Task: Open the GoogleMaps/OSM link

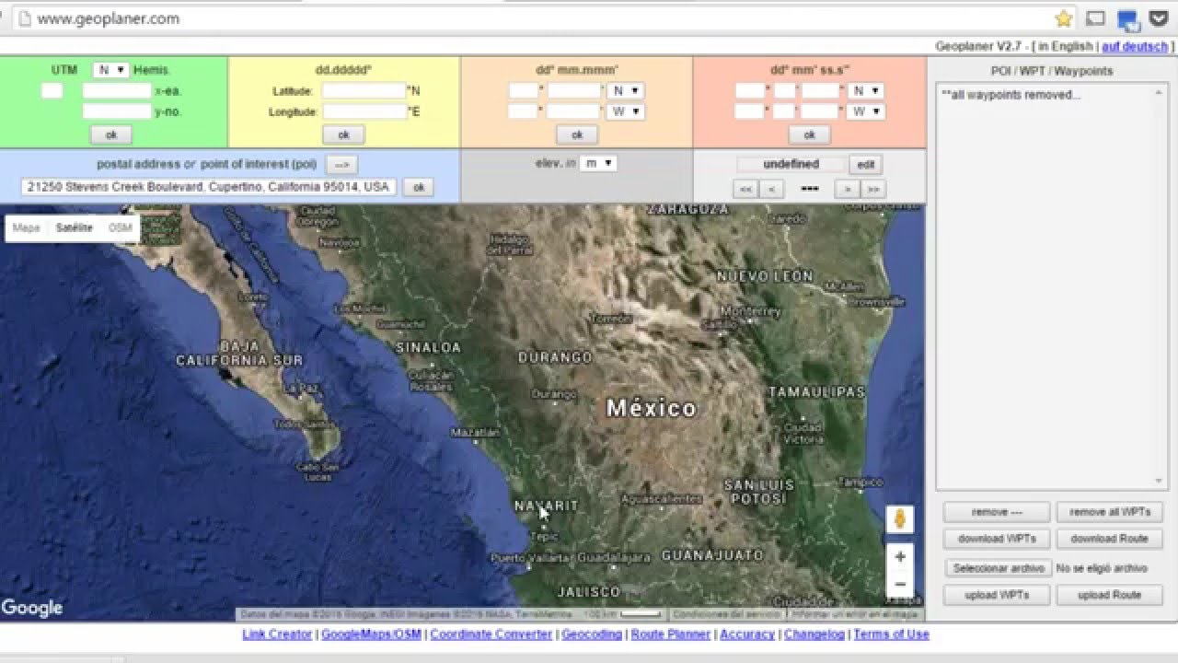Action: [371, 634]
